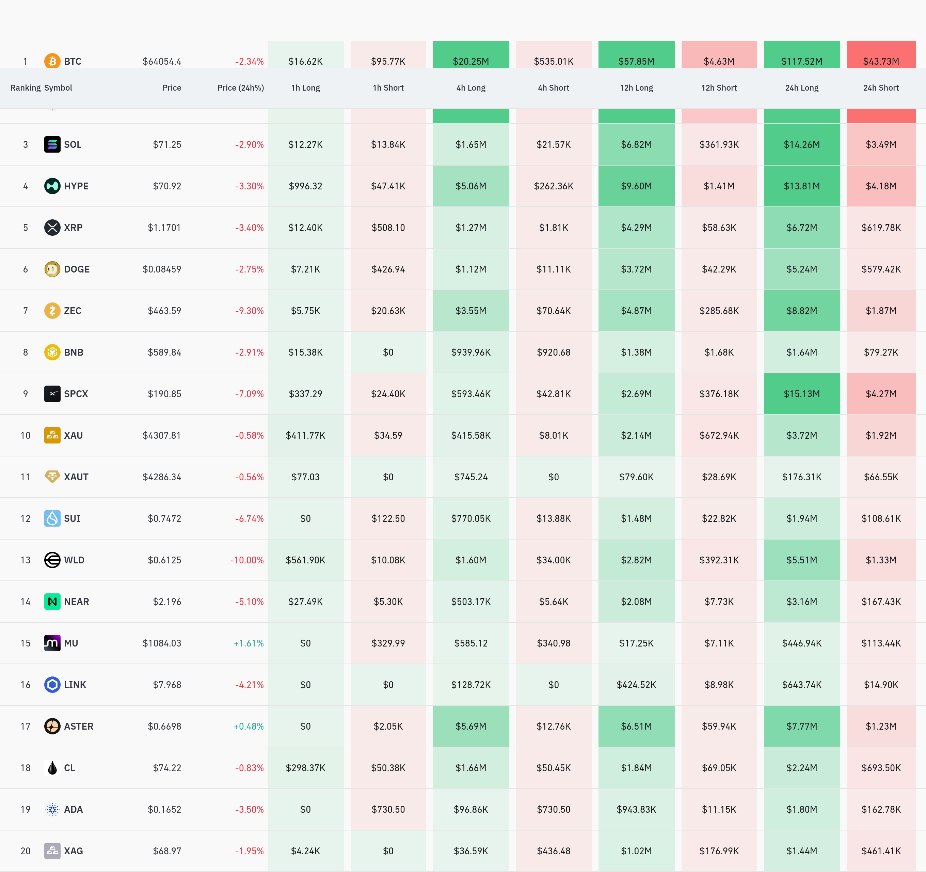Click the SOL Solana logo icon
The width and height of the screenshot is (926, 872).
[52, 144]
